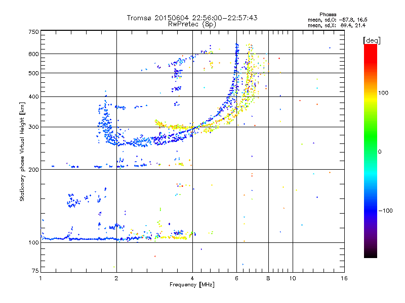Click the y-axis tick label '200'
The height and width of the screenshot is (303, 405).
click(x=33, y=170)
